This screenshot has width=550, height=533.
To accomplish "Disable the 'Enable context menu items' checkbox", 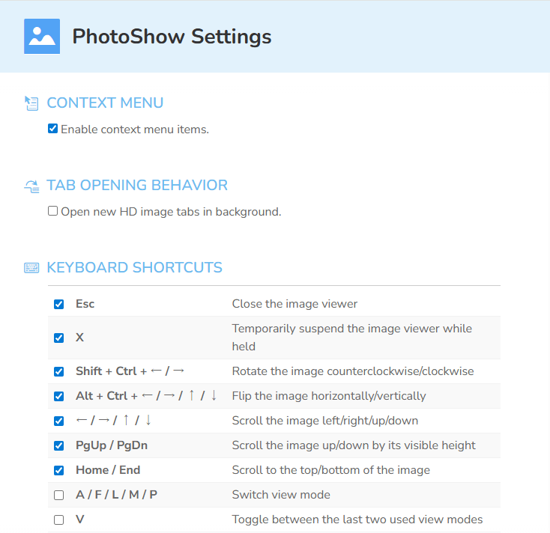I will pos(52,129).
